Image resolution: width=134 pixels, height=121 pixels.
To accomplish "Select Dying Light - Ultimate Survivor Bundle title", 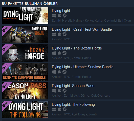I will 83,67.
